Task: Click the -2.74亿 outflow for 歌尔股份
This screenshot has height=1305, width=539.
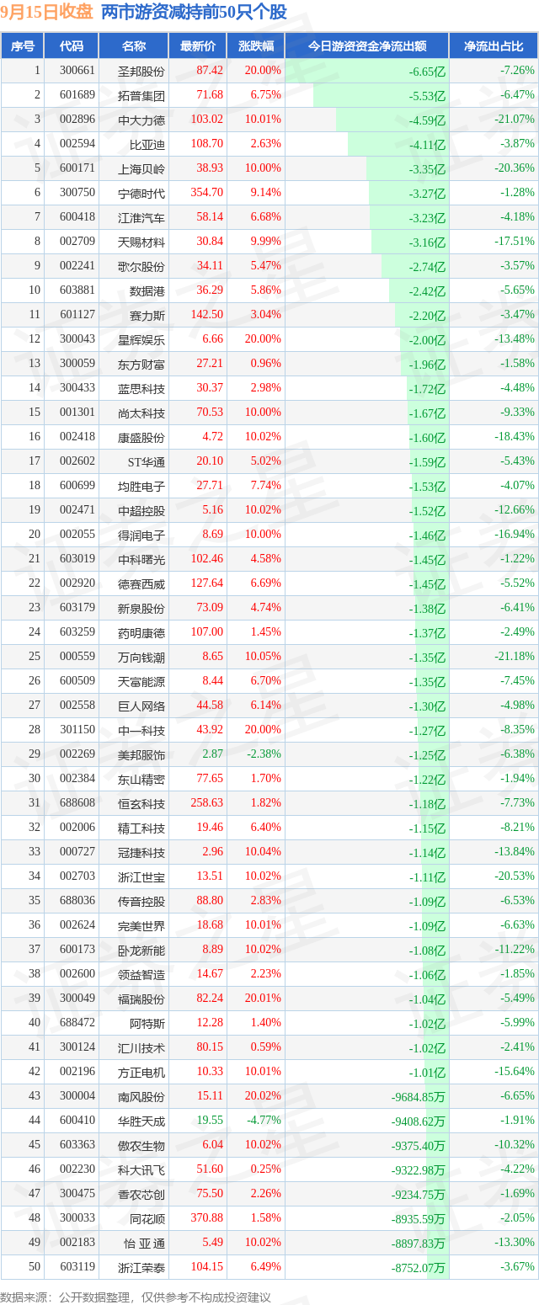Action: point(427,267)
